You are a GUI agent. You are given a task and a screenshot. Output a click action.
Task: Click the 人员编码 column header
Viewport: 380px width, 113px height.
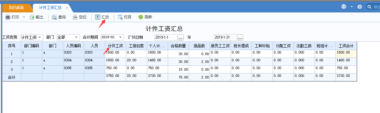click(74, 46)
